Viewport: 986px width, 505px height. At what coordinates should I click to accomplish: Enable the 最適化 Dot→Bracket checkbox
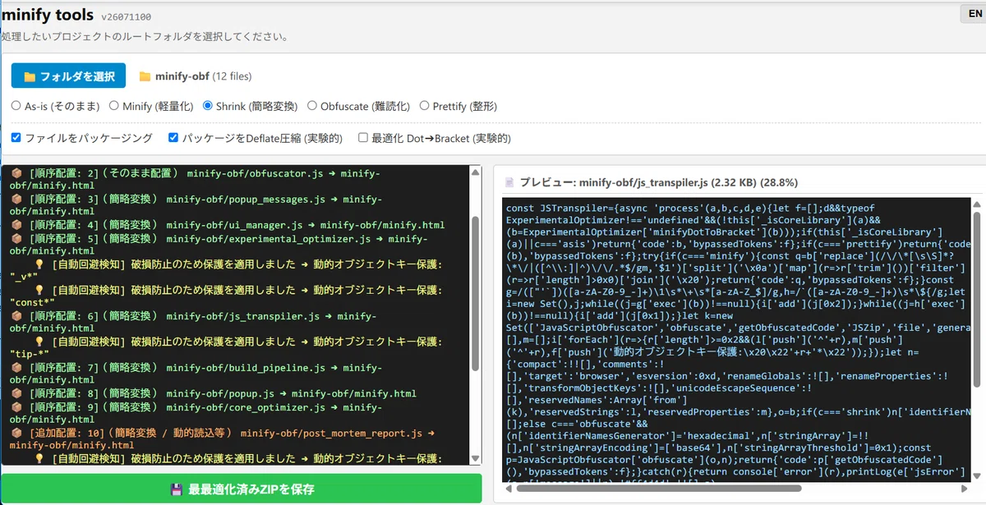point(363,137)
